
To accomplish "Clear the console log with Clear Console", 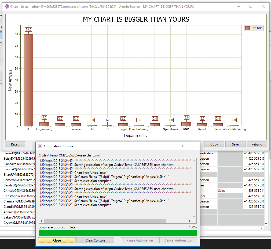I will [x=95, y=240].
